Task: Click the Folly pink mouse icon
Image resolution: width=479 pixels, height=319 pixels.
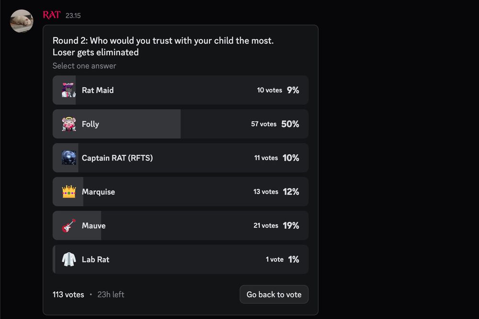Action: [68, 124]
